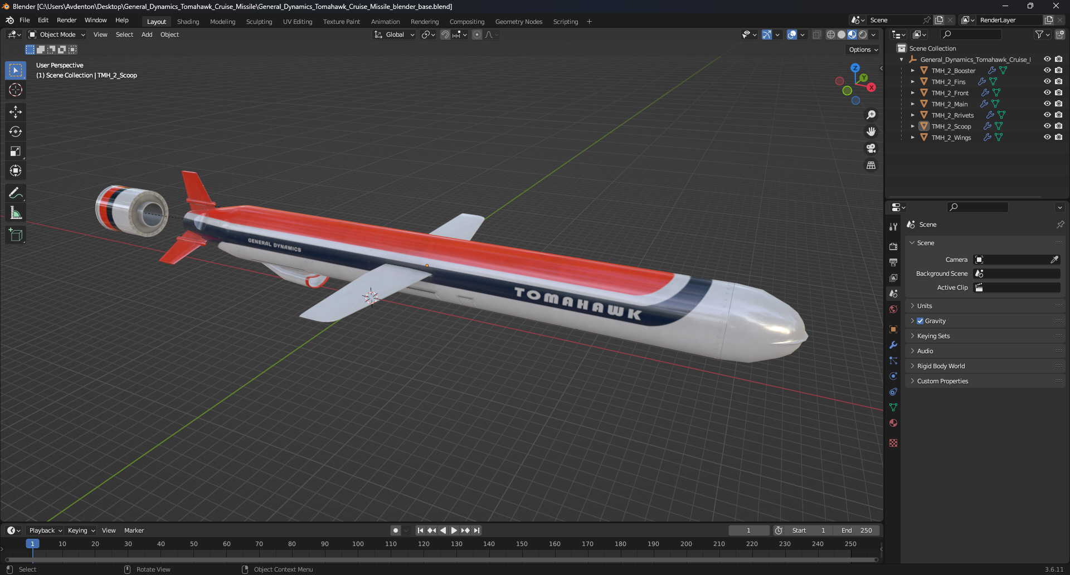Switch to the Geometry Nodes workspace tab
This screenshot has width=1070, height=575.
[x=518, y=22]
